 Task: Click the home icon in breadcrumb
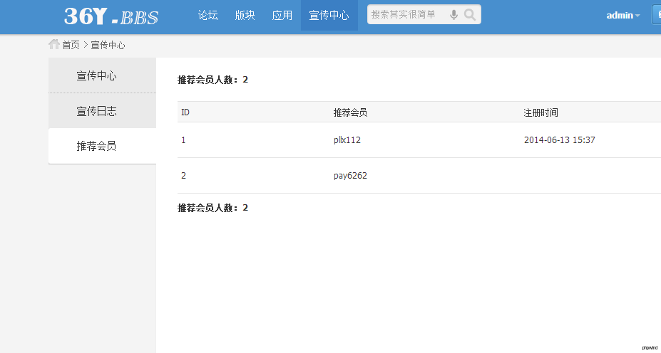[x=53, y=44]
